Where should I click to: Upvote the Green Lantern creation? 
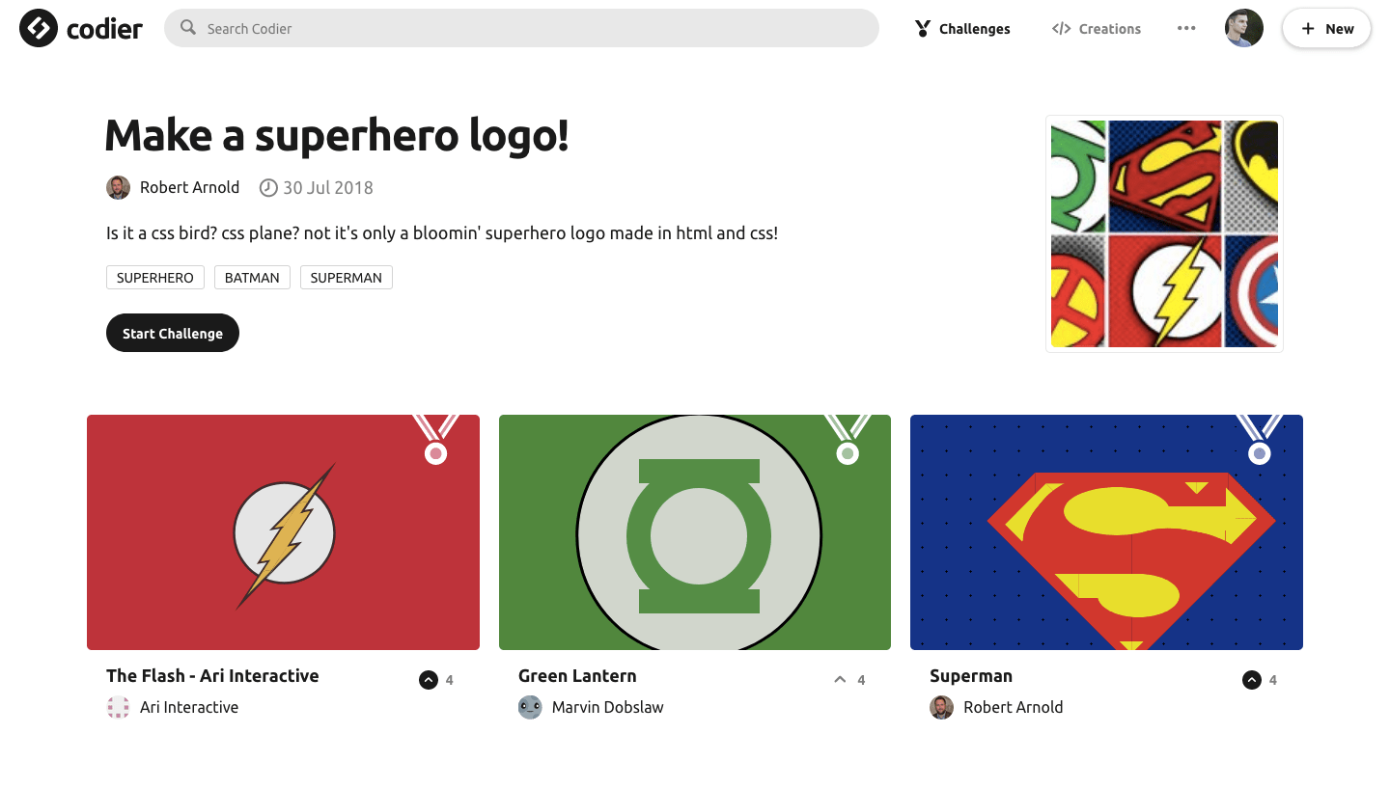coord(840,679)
